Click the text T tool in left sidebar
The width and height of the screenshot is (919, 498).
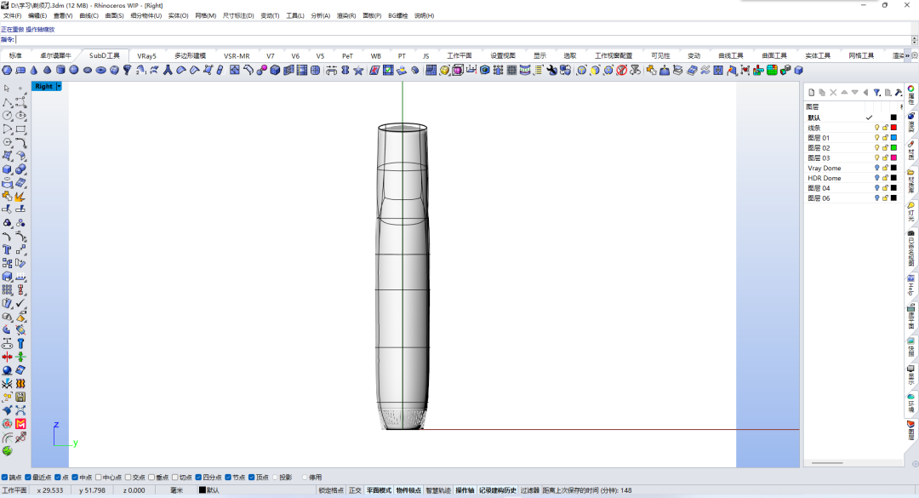coord(7,250)
